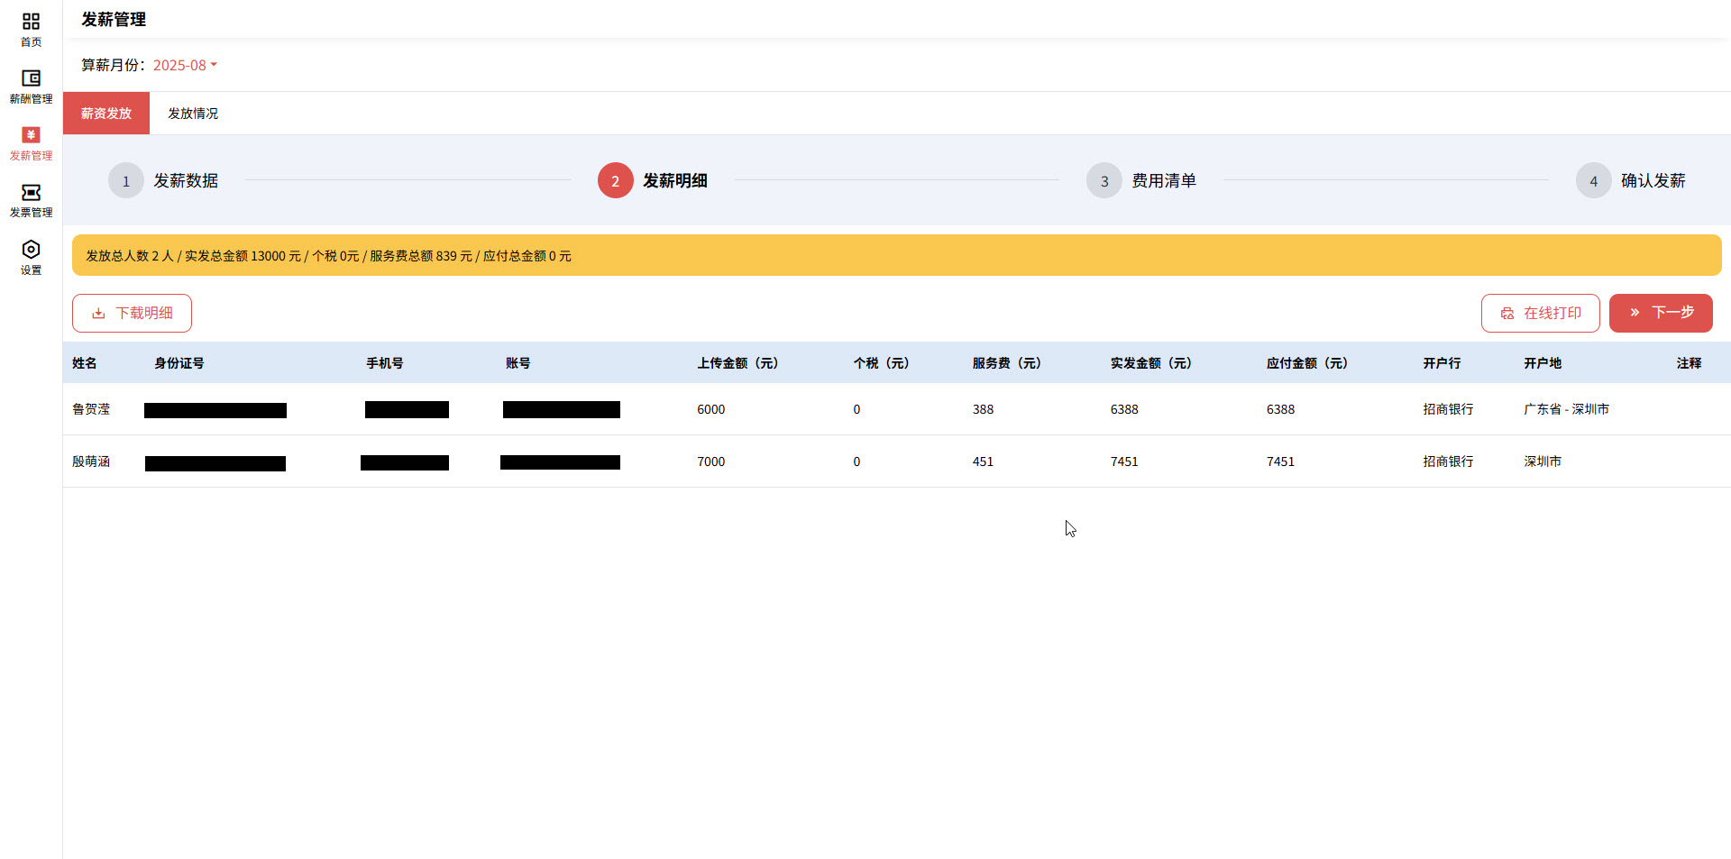This screenshot has height=859, width=1731.
Task: Click the 实发金额（元） column header
Action: coord(1150,363)
